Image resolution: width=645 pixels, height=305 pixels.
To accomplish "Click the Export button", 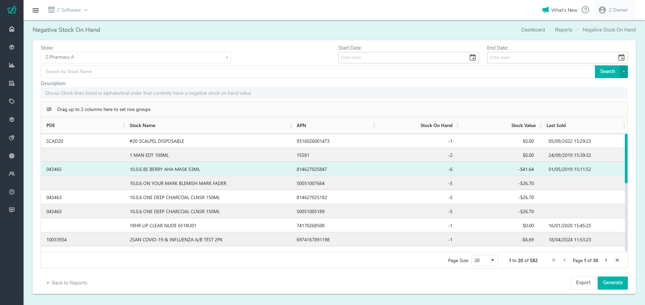I will point(583,283).
